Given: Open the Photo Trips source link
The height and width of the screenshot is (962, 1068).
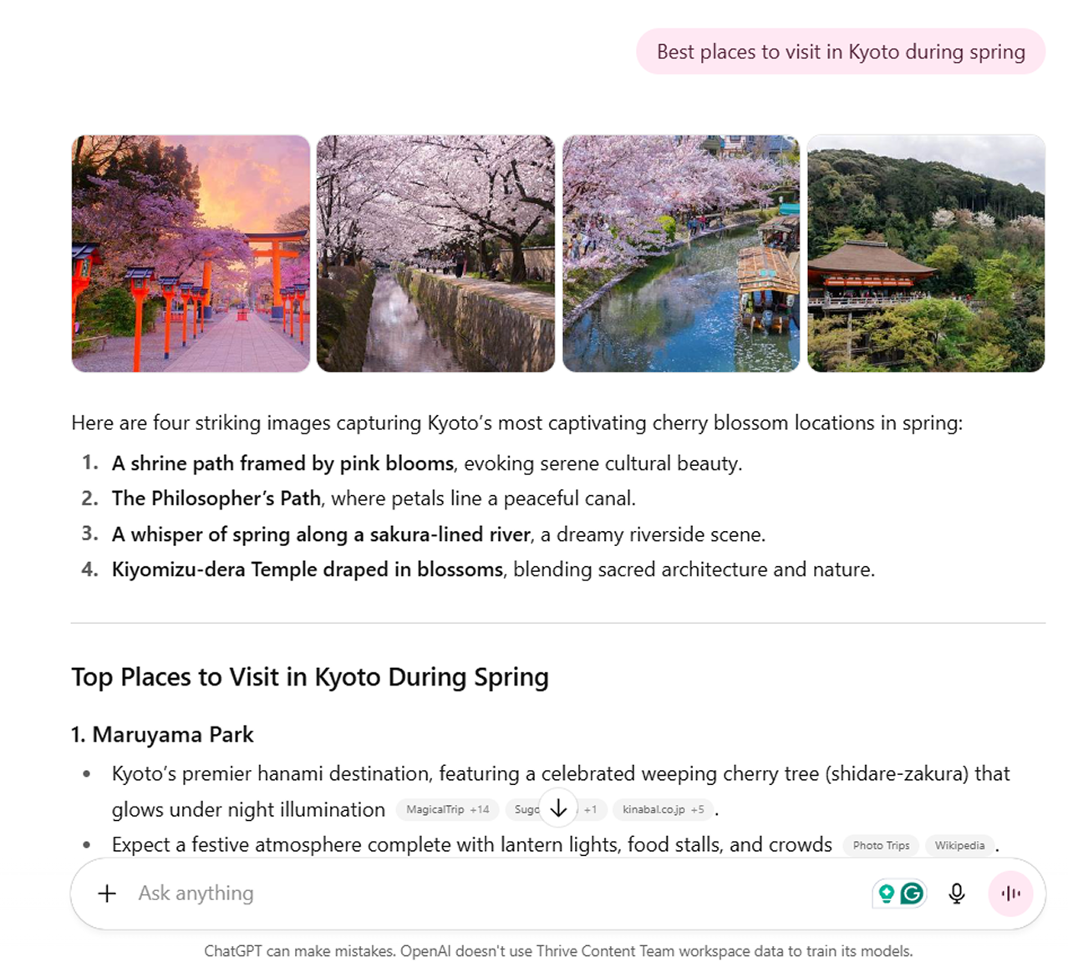Looking at the screenshot, I should click(881, 845).
